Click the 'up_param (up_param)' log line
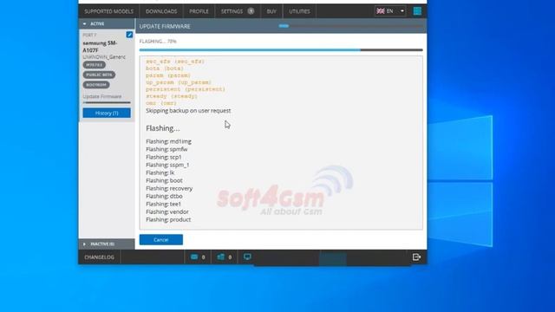Image resolution: width=555 pixels, height=312 pixels. pyautogui.click(x=179, y=82)
